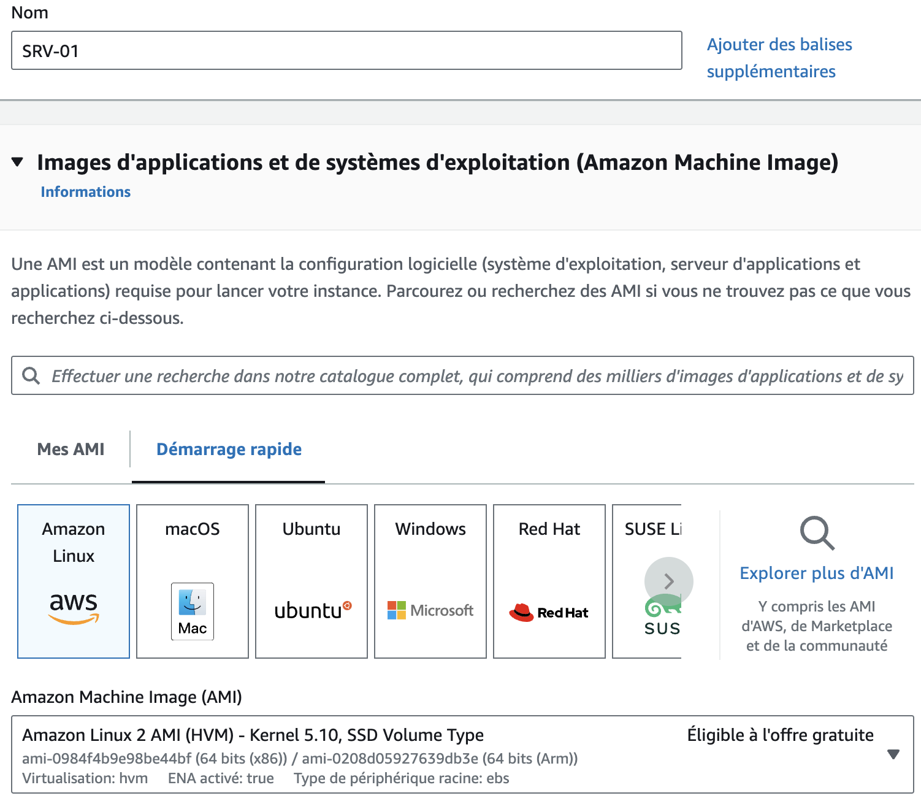This screenshot has width=921, height=801.
Task: Open the Informations link
Action: pos(86,192)
